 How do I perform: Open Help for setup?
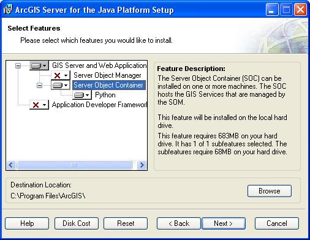(x=27, y=223)
